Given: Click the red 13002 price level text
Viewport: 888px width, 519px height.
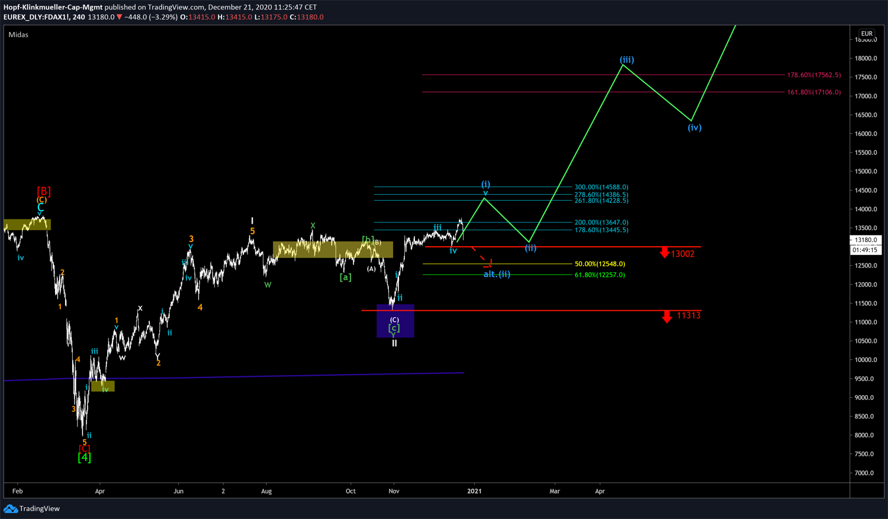Looking at the screenshot, I should tap(683, 254).
